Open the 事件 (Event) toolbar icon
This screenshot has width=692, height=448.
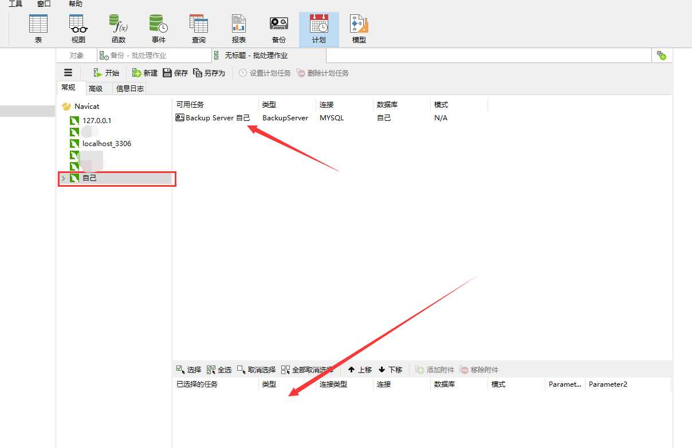(159, 29)
